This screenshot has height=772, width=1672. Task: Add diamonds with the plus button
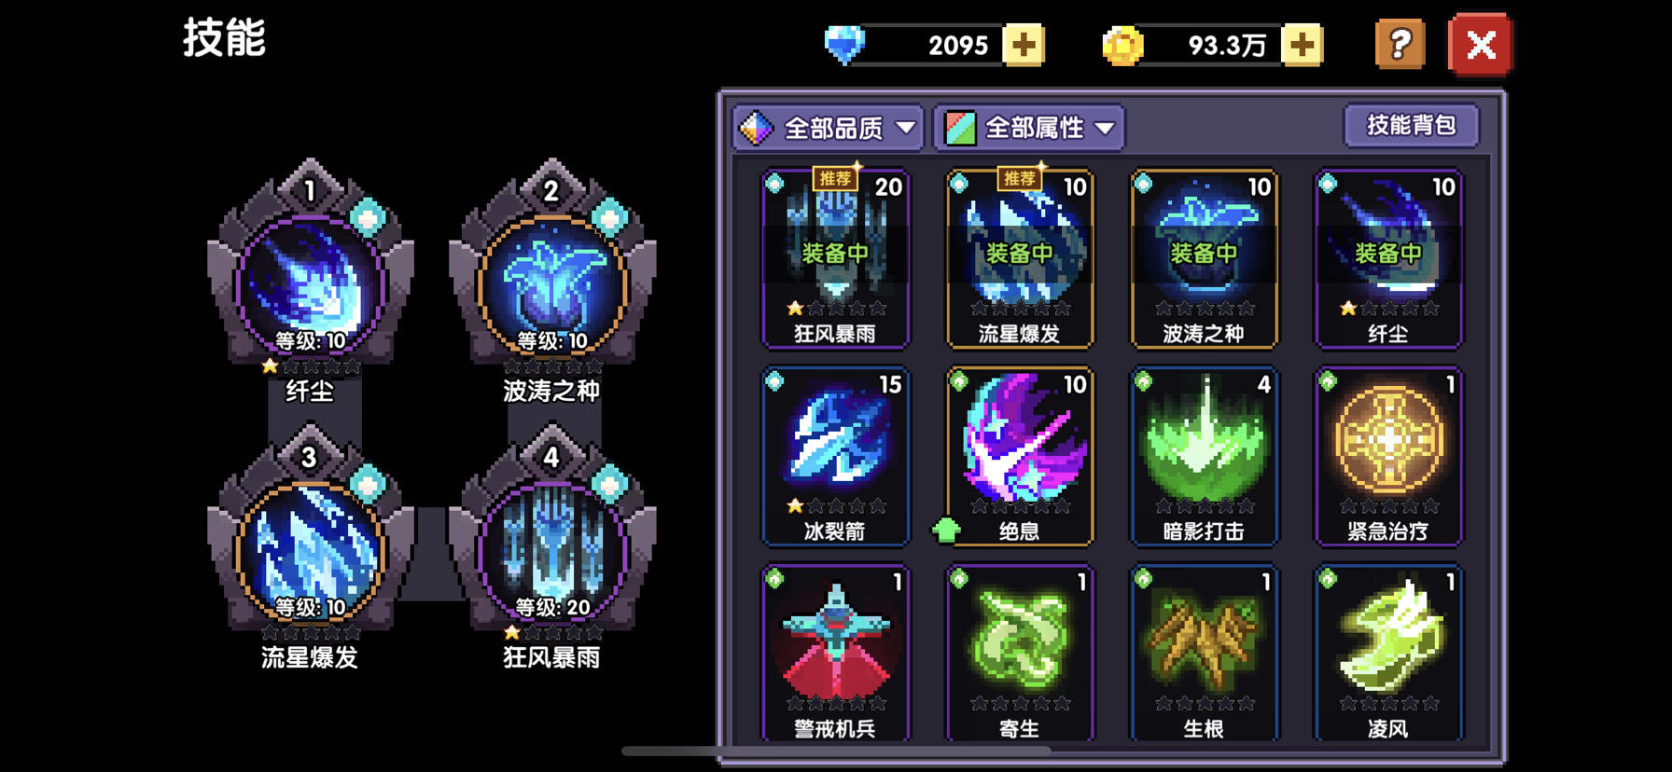click(1023, 45)
